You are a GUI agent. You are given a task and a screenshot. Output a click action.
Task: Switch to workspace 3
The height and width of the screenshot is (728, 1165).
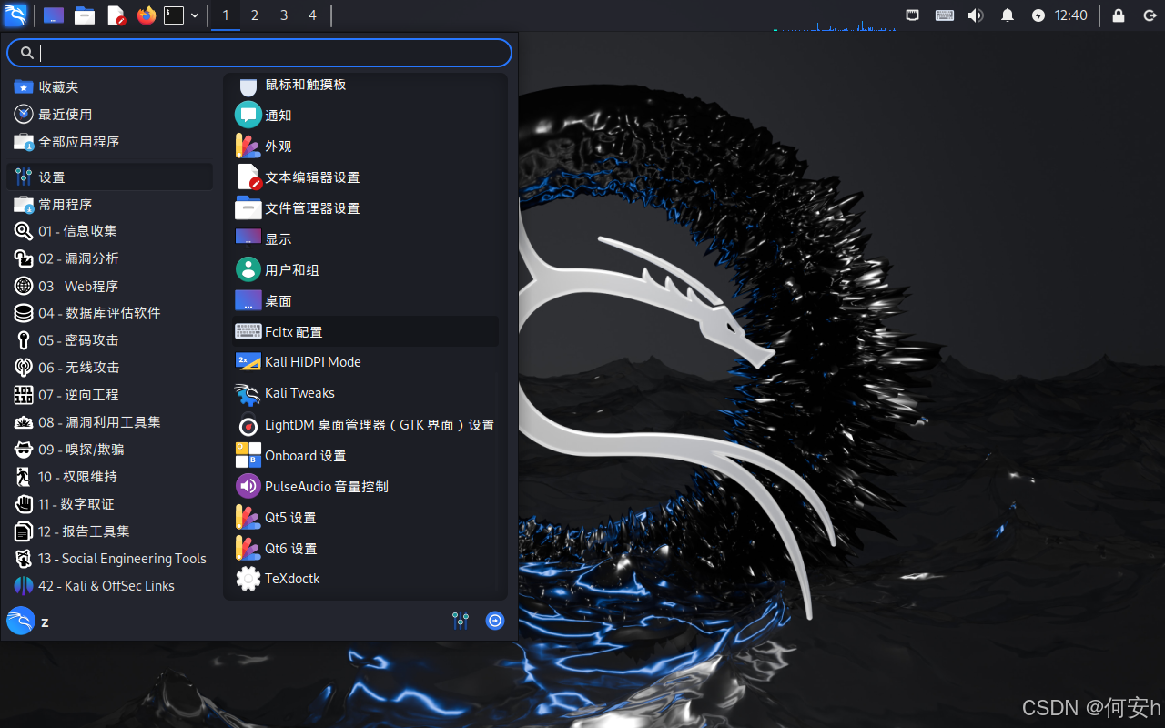pyautogui.click(x=283, y=15)
